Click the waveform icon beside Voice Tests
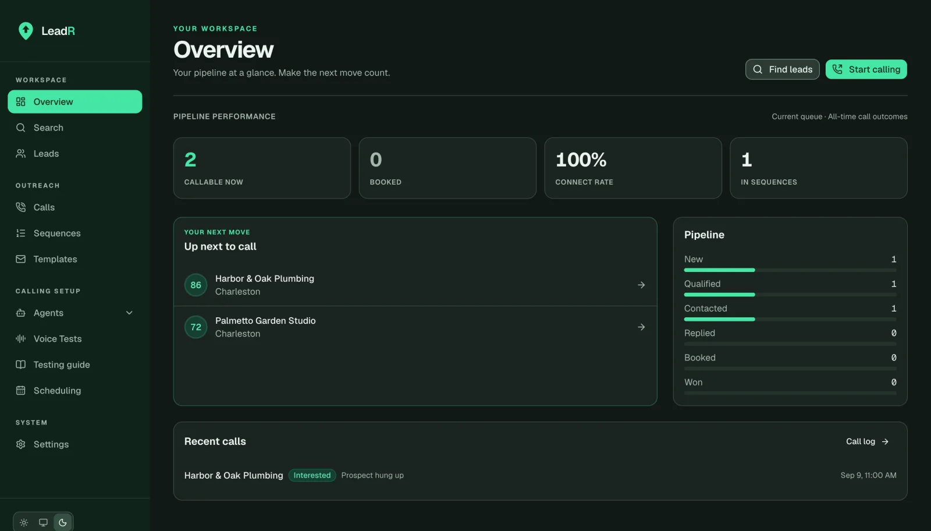Image resolution: width=931 pixels, height=531 pixels. click(21, 339)
